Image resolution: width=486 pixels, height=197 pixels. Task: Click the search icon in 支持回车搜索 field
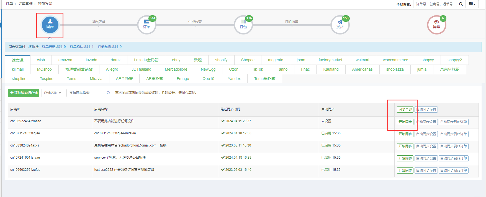108,93
